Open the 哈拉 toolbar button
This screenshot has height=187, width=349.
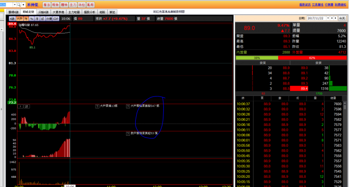[x=81, y=5]
